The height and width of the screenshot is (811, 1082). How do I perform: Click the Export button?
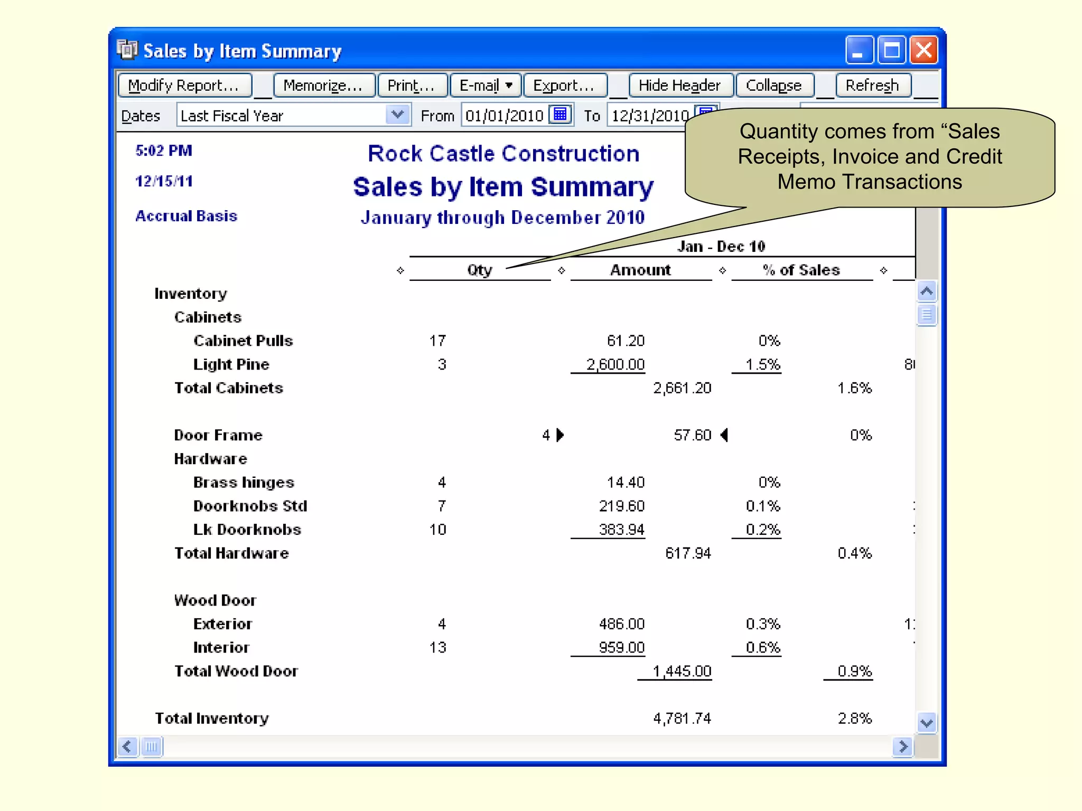[x=564, y=85]
